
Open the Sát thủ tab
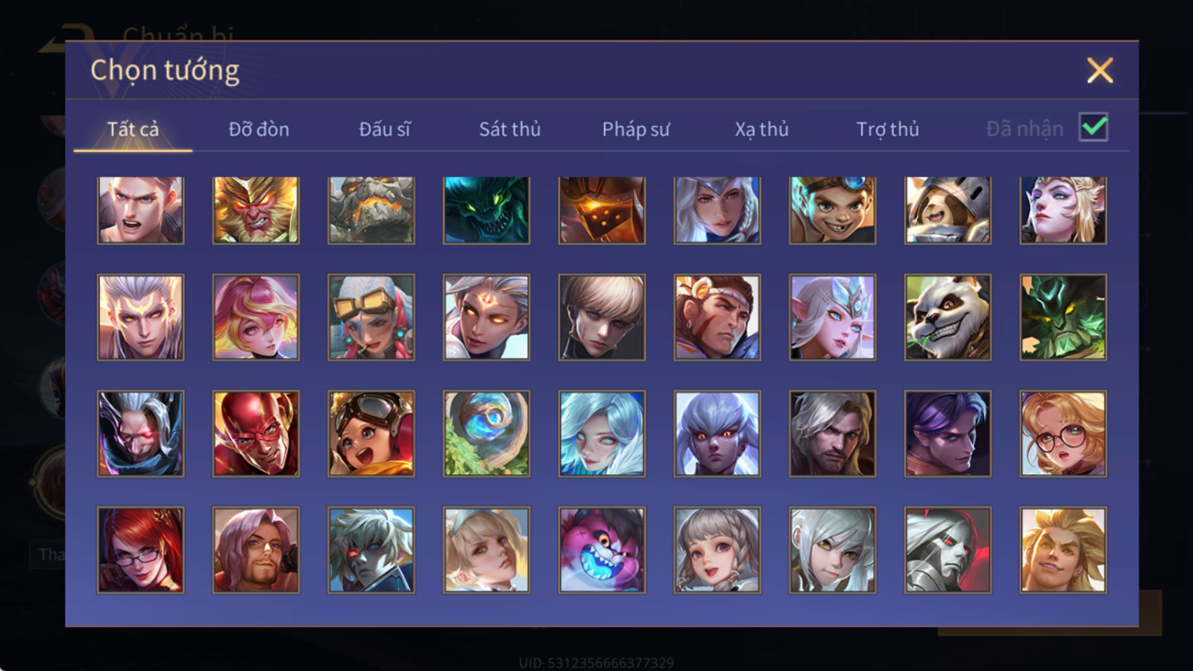pyautogui.click(x=510, y=129)
